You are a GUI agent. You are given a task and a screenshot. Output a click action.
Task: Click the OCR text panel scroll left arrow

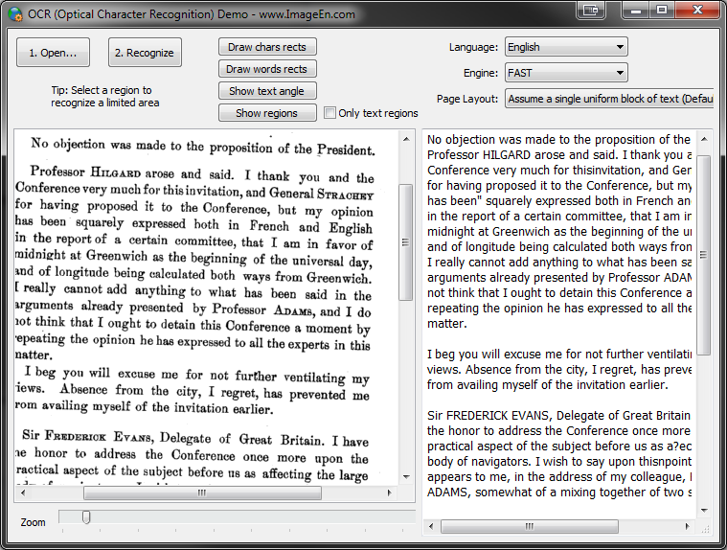[431, 526]
